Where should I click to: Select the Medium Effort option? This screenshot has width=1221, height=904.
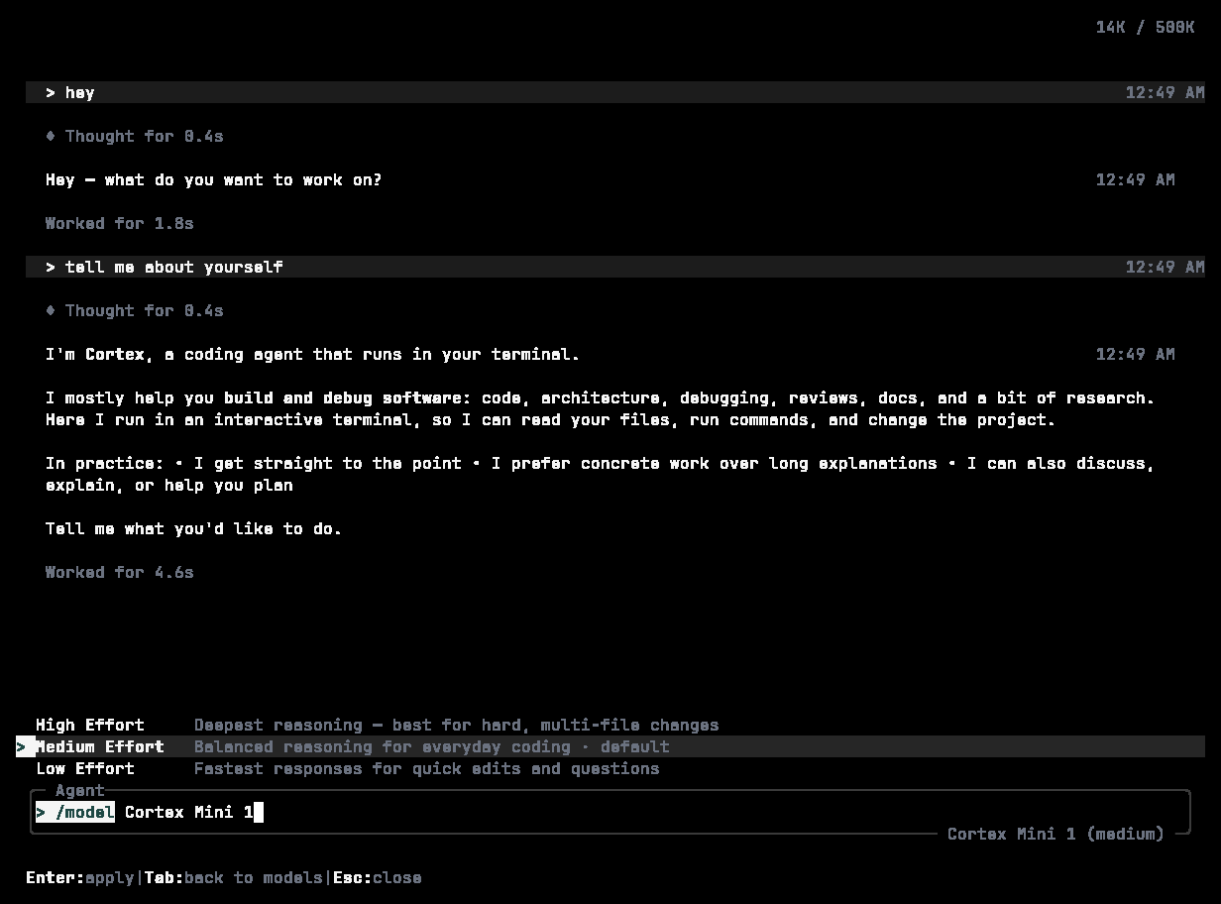click(x=610, y=746)
